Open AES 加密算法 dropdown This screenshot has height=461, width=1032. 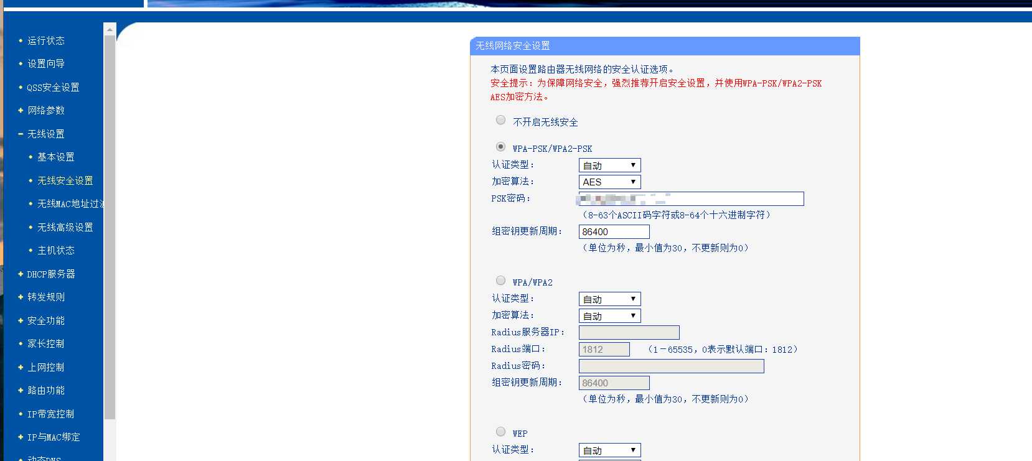click(609, 182)
